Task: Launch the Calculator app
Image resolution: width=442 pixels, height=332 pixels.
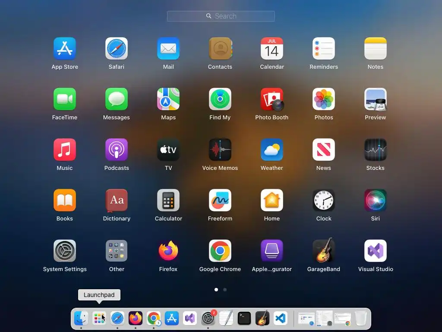Action: (168, 200)
